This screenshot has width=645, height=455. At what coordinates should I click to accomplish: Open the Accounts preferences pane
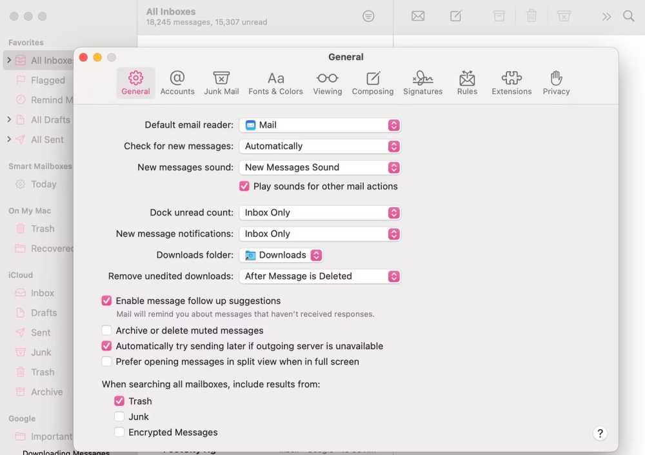177,83
